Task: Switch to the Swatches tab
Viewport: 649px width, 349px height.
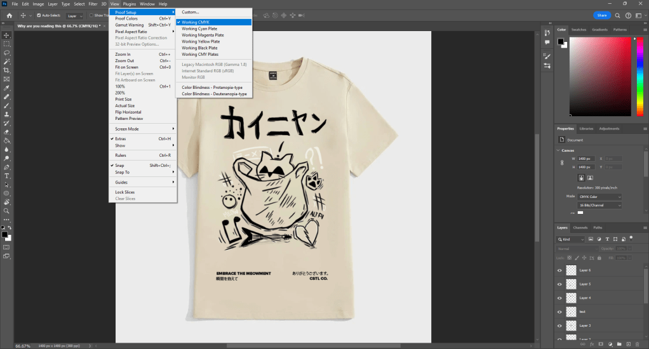Action: tap(579, 29)
